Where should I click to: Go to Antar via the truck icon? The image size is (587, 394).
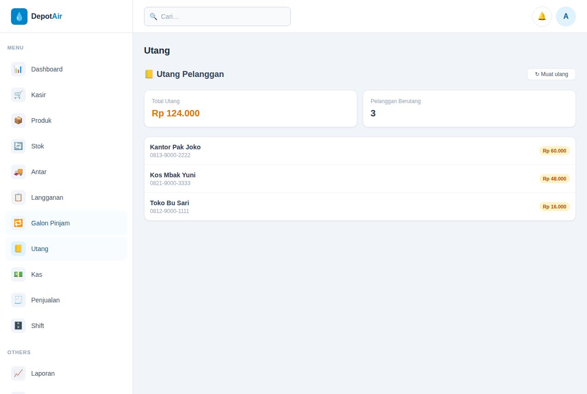pyautogui.click(x=18, y=172)
